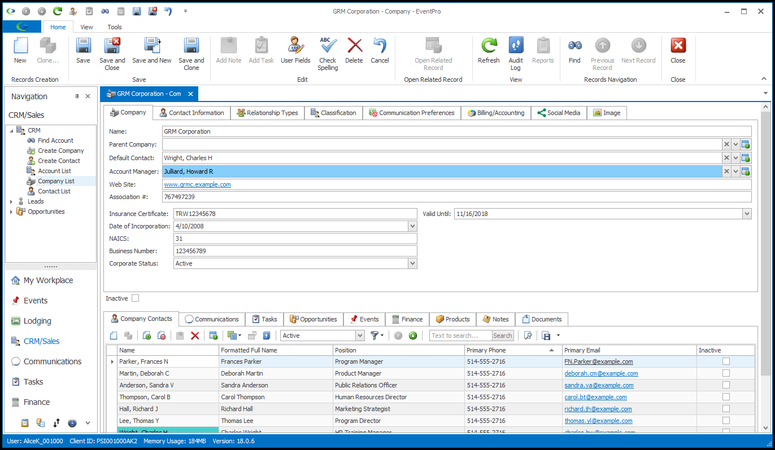775x450 pixels.
Task: Click lookup icon beside Default Contact
Action: point(746,158)
